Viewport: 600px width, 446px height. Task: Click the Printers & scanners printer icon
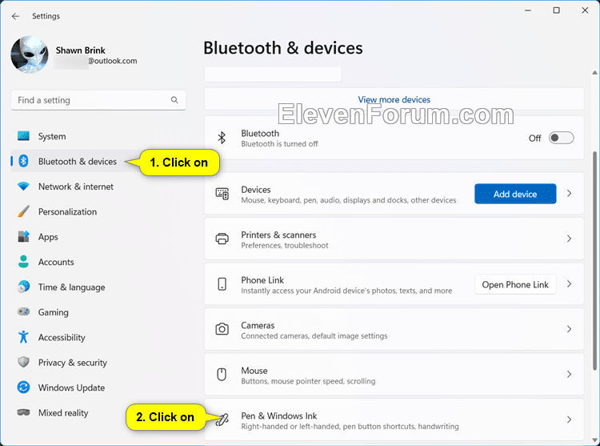(x=222, y=239)
